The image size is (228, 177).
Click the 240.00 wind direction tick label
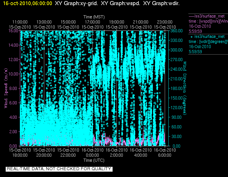click(x=176, y=69)
